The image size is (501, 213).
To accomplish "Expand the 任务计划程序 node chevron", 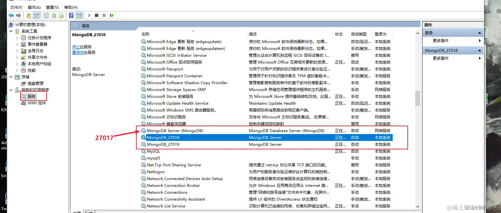I will click(x=17, y=38).
